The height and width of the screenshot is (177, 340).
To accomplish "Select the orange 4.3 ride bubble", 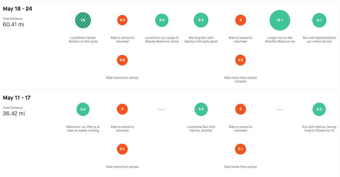I will 122,20.
